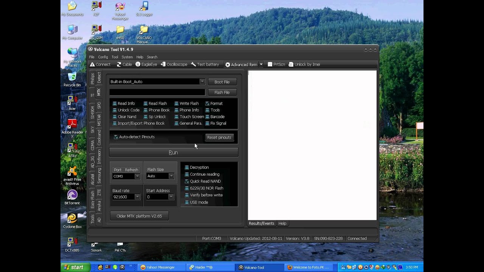484x272 pixels.
Task: Open the Tool menu
Action: click(x=115, y=57)
